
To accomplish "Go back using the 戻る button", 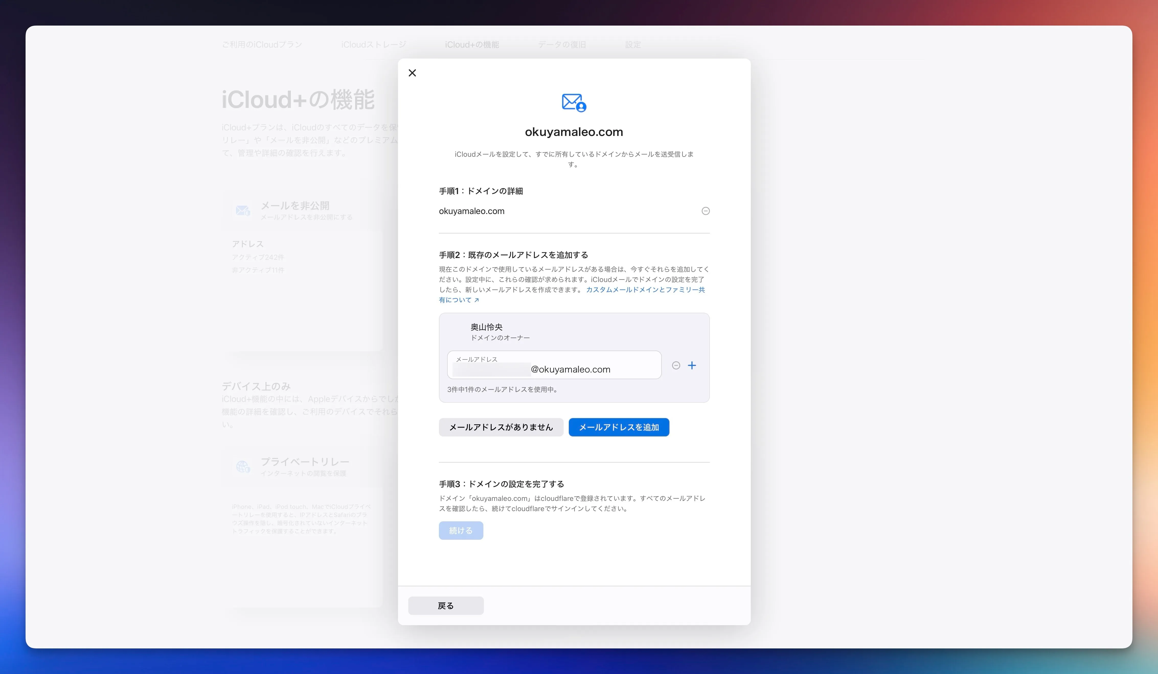I will [445, 605].
